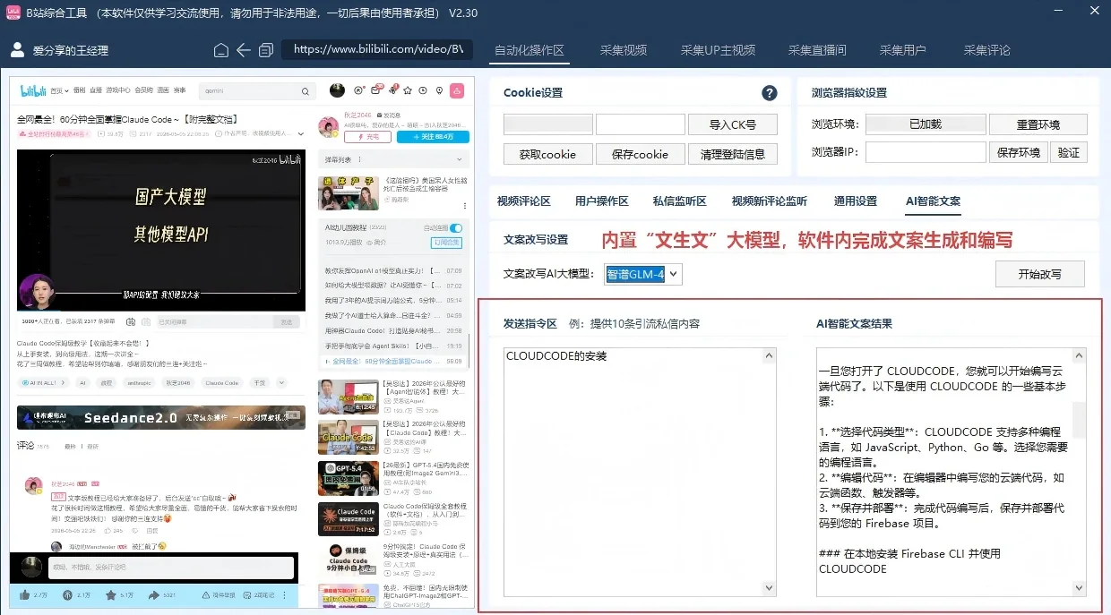The image size is (1111, 615).
Task: Expand the tag list chevron after 干货
Action: coord(281,382)
